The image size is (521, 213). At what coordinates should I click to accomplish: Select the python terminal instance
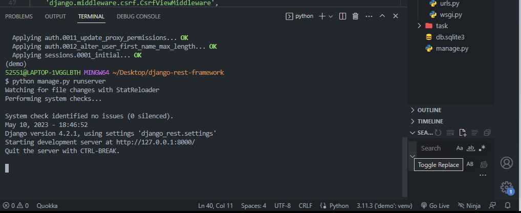point(299,16)
